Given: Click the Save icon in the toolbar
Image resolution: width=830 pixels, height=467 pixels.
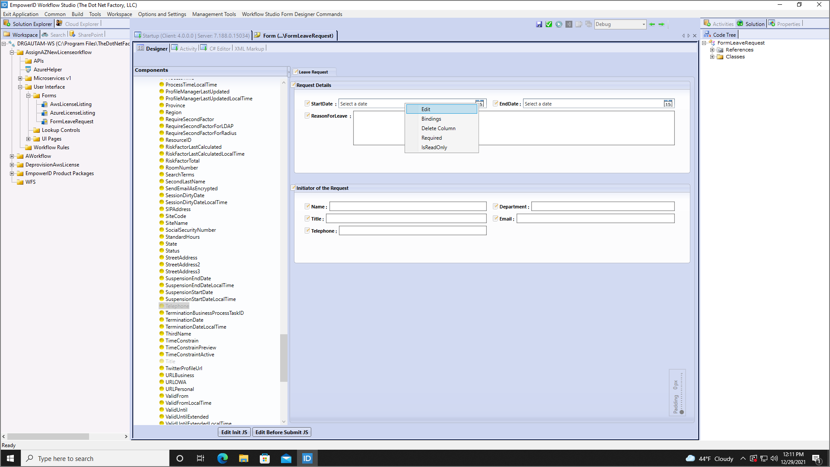Looking at the screenshot, I should [x=539, y=24].
